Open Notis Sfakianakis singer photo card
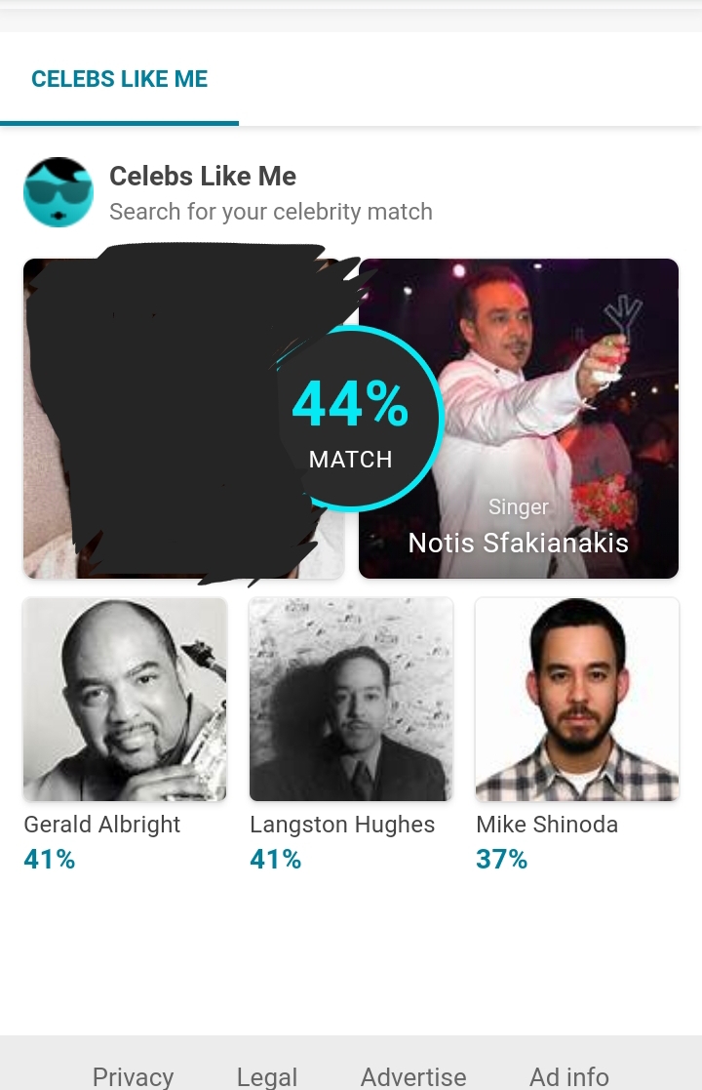The image size is (702, 1090). click(519, 419)
